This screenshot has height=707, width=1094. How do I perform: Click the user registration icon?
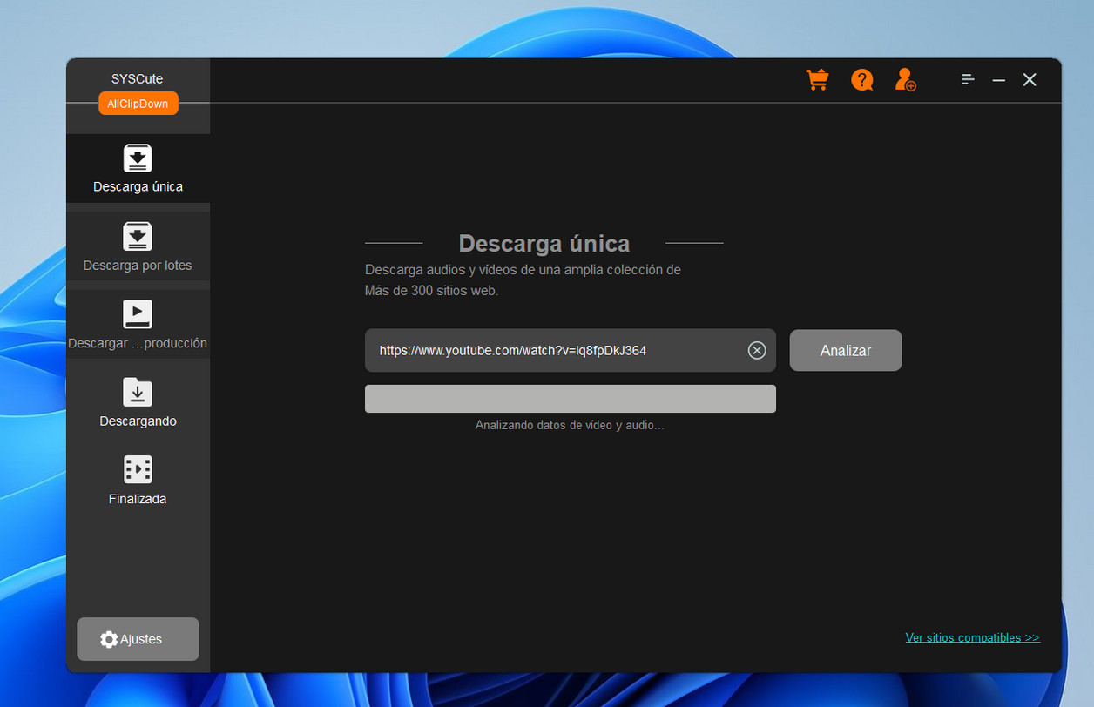click(x=906, y=80)
